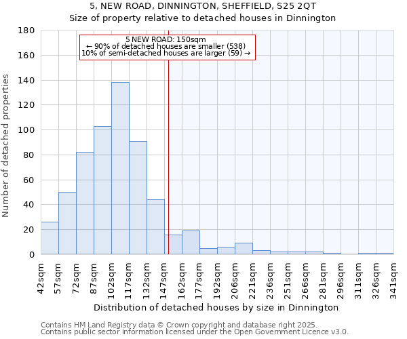Click the x-axis tick label 117sqm
This screenshot has width=407, height=339.
pos(130,281)
